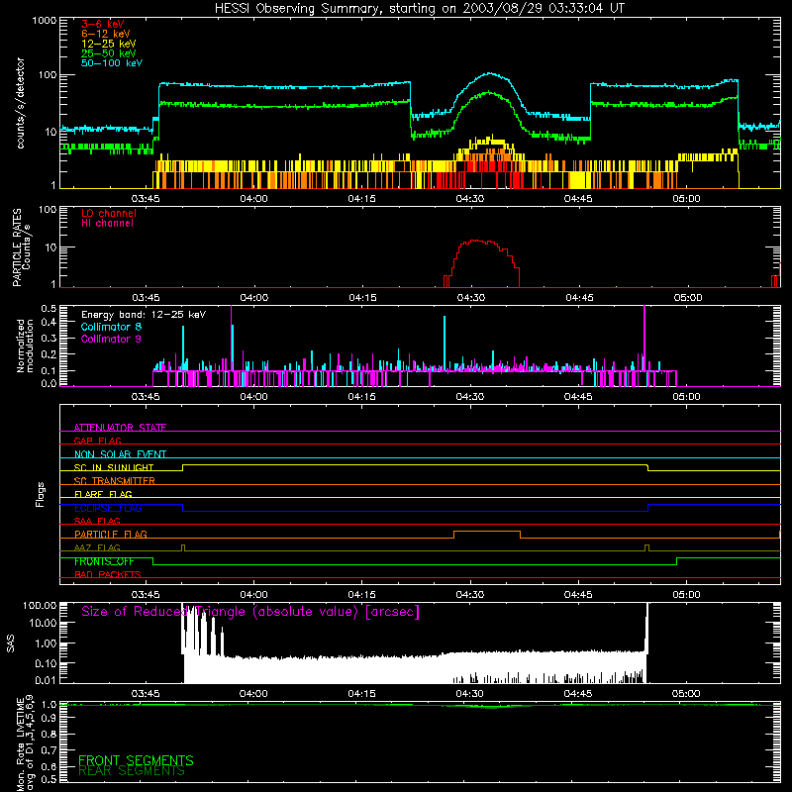Click the AAZ FLAG label
792x792 pixels.
tap(97, 547)
